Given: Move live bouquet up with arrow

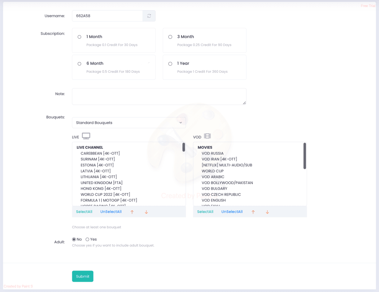Looking at the screenshot, I should click(x=132, y=212).
